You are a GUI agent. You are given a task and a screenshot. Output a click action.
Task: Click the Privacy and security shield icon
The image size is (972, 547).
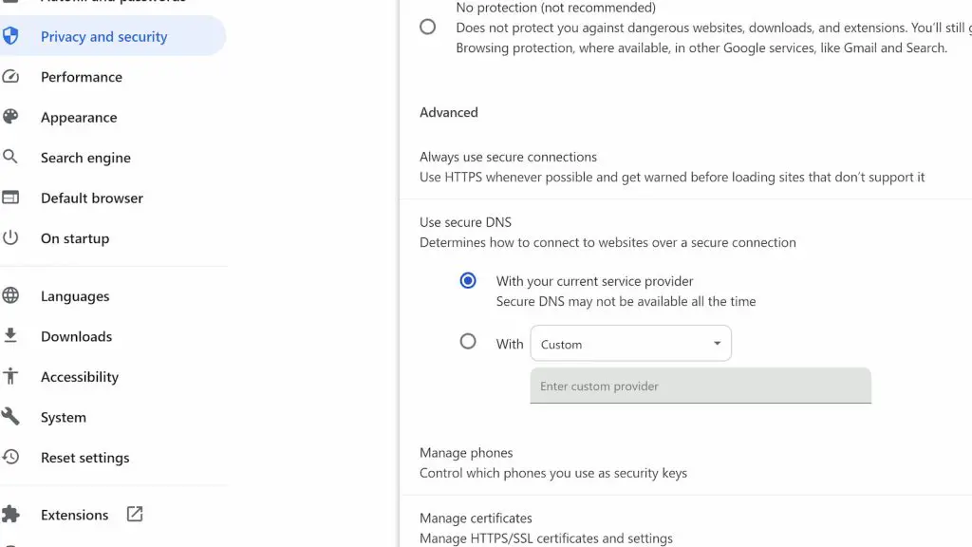point(10,37)
